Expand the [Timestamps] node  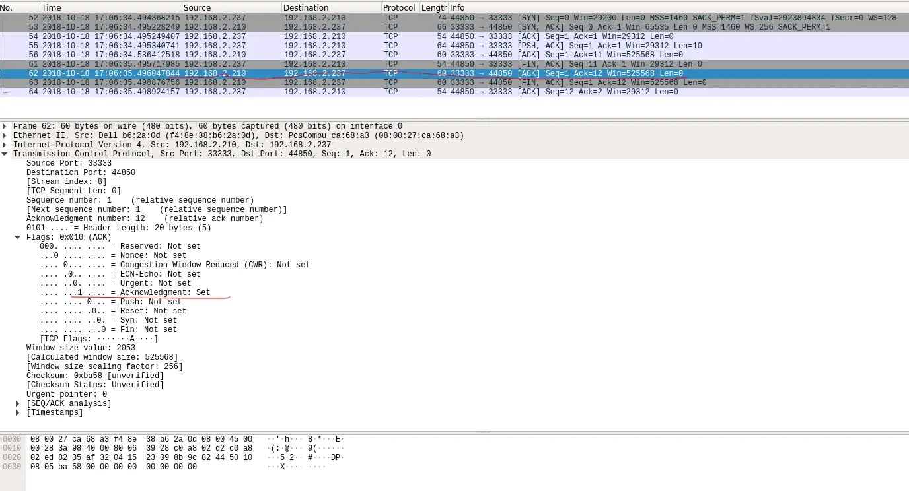pyautogui.click(x=18, y=412)
